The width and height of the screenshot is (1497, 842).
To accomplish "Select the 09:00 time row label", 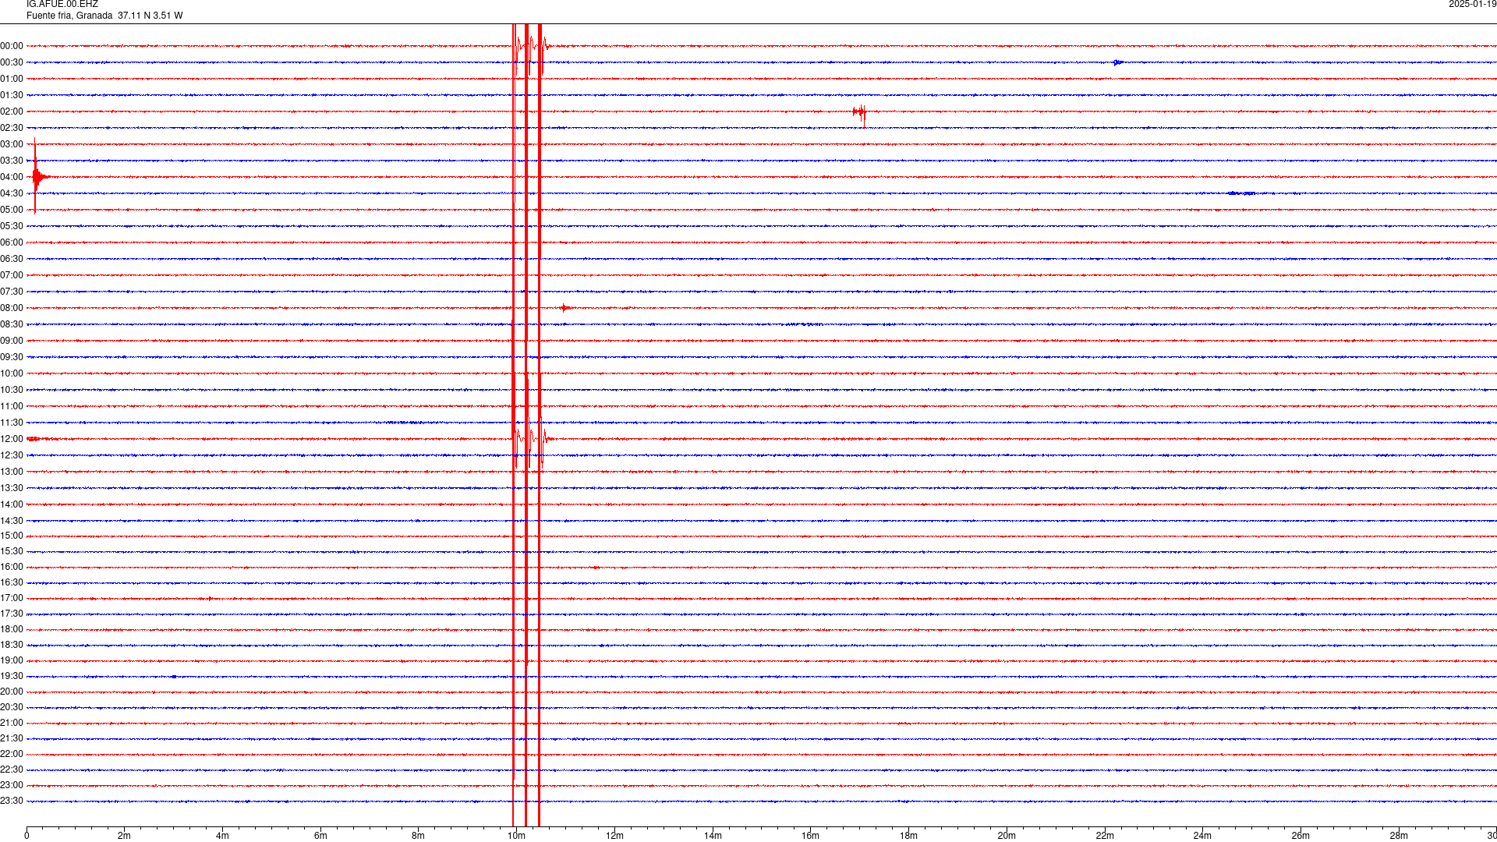I will pos(12,341).
